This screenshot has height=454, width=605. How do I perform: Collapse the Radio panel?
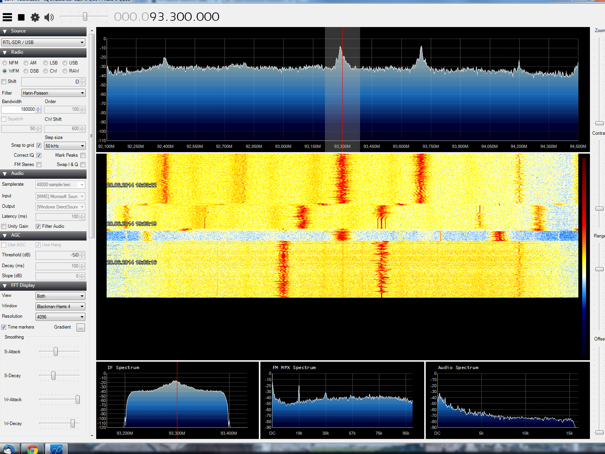[x=5, y=53]
